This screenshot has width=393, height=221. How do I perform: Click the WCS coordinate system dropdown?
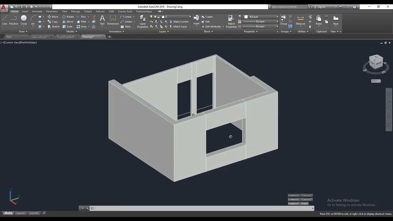376,81
